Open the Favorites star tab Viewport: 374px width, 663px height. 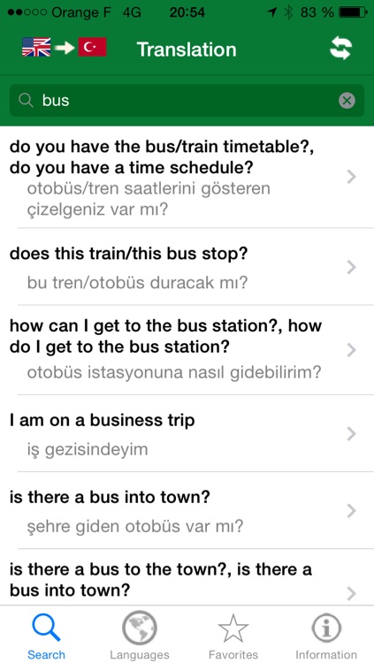point(233,635)
